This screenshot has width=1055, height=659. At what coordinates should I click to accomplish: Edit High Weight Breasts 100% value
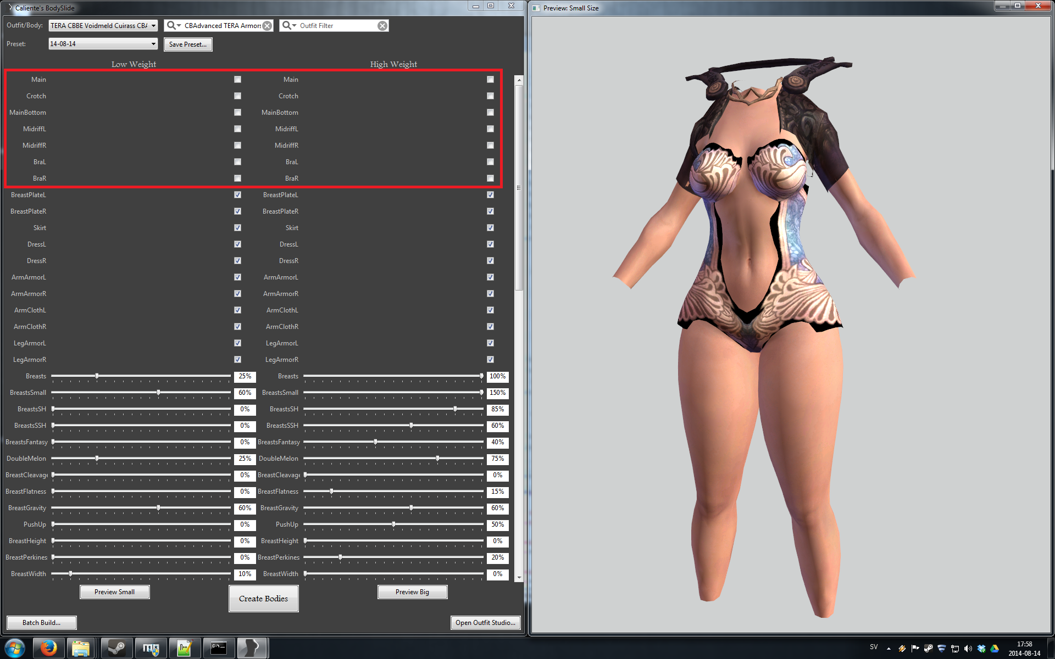pyautogui.click(x=498, y=377)
